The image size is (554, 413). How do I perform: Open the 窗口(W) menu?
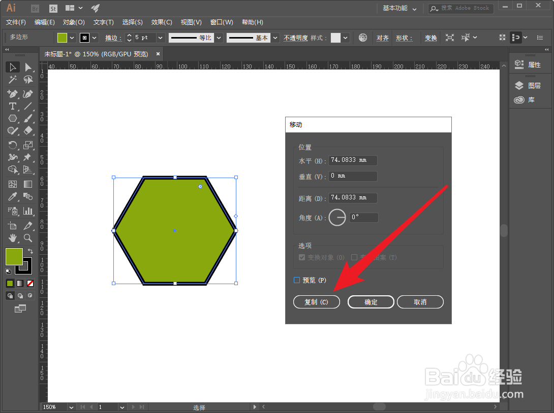[x=222, y=22]
